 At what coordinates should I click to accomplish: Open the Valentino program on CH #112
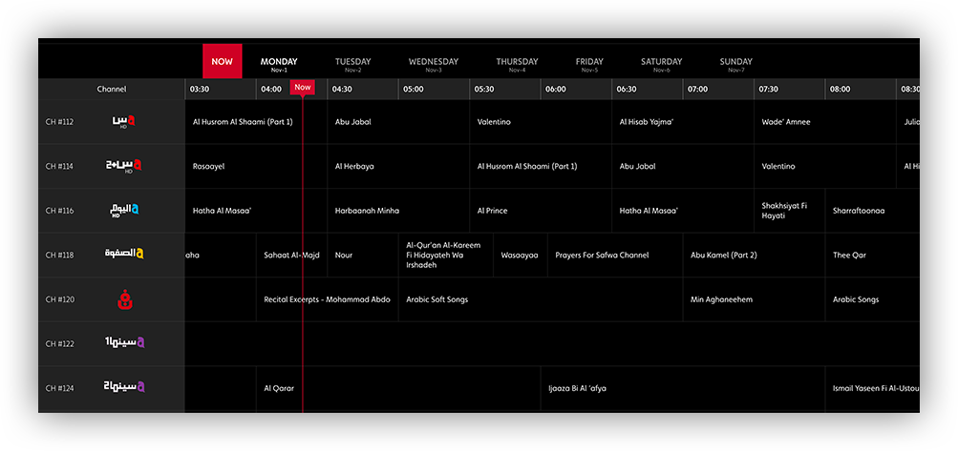coord(494,122)
